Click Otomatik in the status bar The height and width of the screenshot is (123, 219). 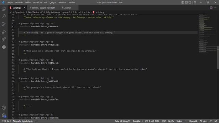[193, 121]
